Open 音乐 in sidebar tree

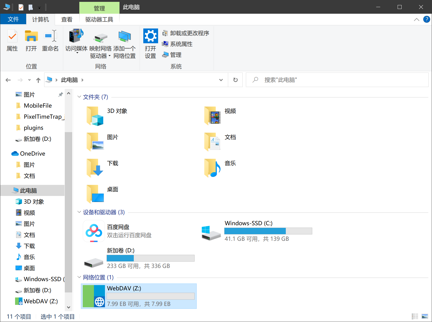pyautogui.click(x=29, y=257)
